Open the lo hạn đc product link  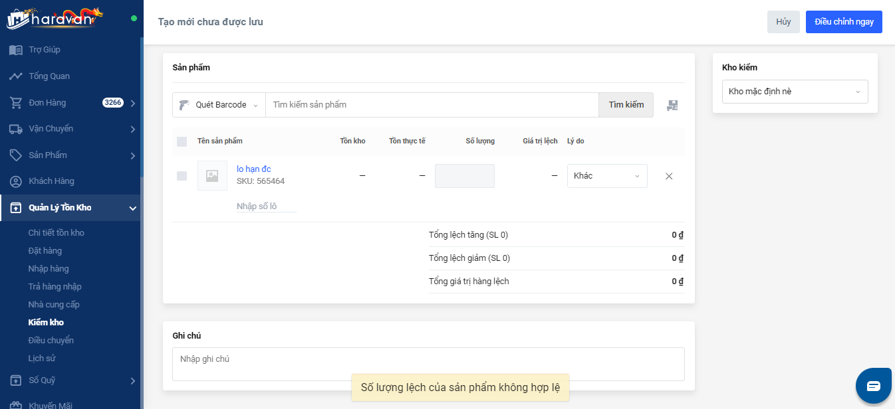[253, 169]
